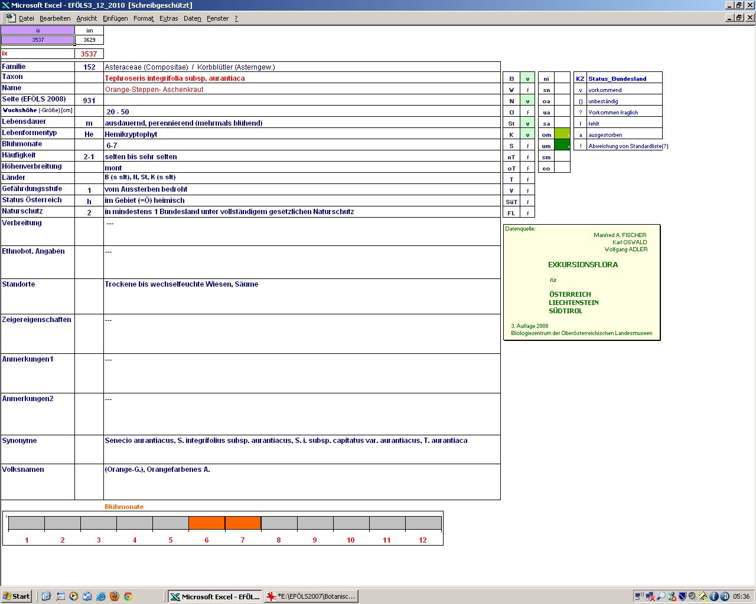
Task: Launch Internet Explorer from quick launch
Action: (100, 596)
